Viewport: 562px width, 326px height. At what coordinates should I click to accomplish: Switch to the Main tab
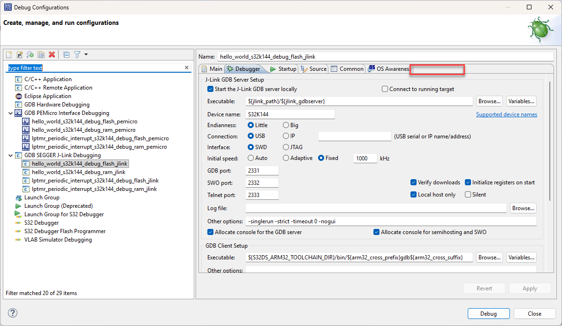pyautogui.click(x=212, y=69)
